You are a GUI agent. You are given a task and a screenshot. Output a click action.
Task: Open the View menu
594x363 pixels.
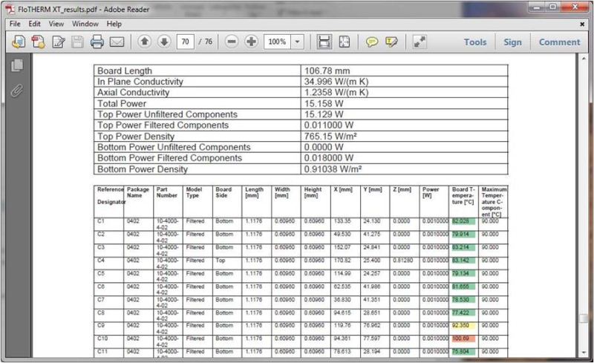pos(56,24)
